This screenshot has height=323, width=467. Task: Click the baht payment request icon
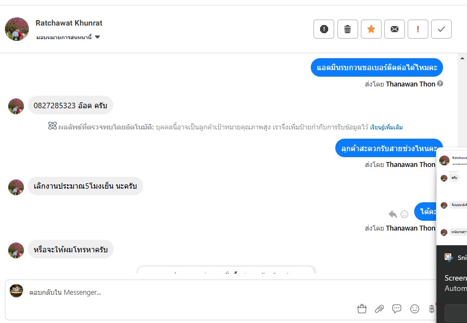click(432, 309)
